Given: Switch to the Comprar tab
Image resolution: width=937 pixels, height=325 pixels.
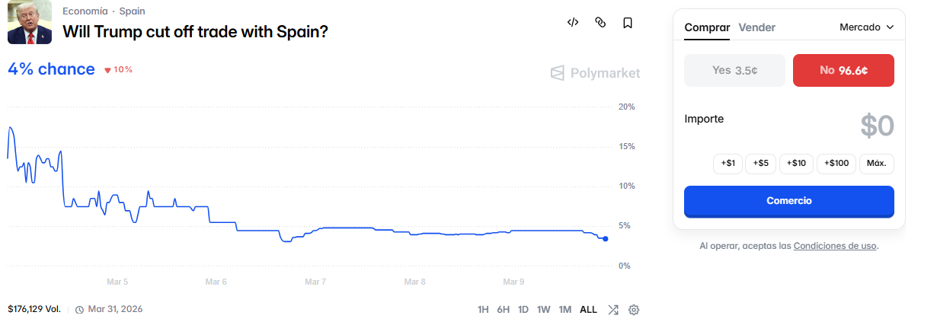Looking at the screenshot, I should point(707,27).
